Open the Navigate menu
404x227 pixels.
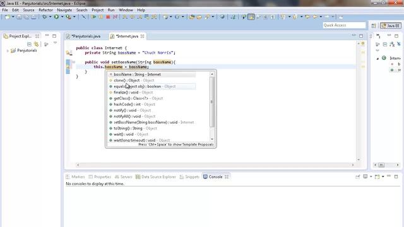[64, 10]
